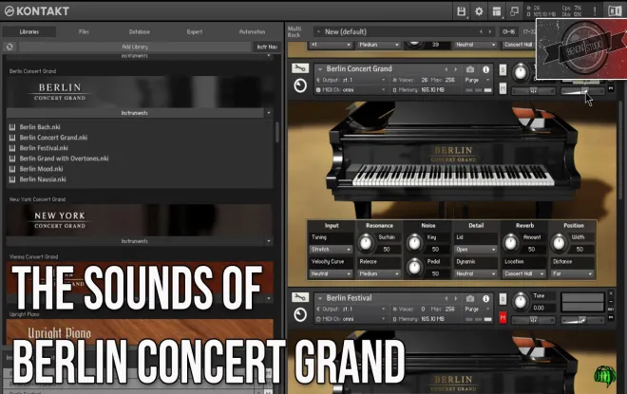Image resolution: width=627 pixels, height=394 pixels.
Task: Click the Add Library button
Action: pyautogui.click(x=135, y=47)
